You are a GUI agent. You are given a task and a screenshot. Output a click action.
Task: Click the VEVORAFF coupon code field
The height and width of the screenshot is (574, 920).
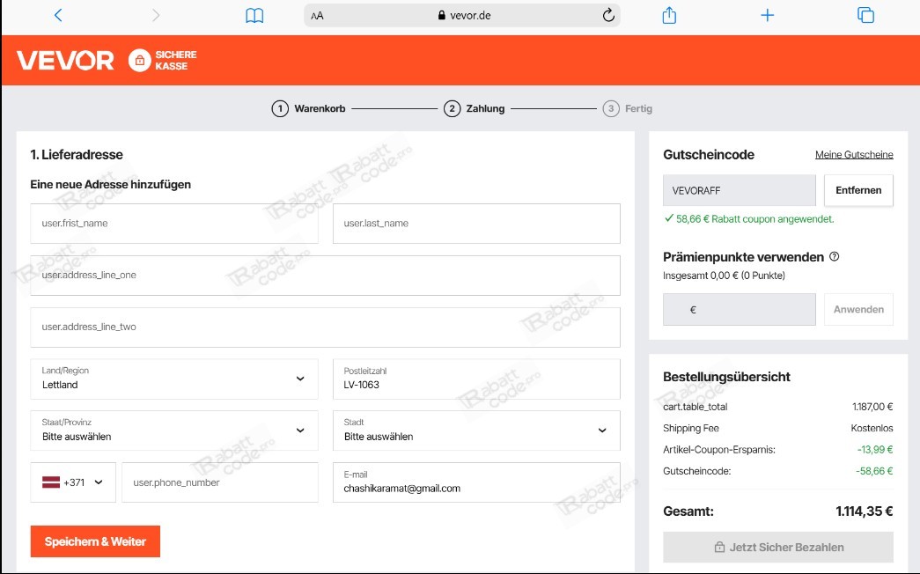tap(740, 190)
